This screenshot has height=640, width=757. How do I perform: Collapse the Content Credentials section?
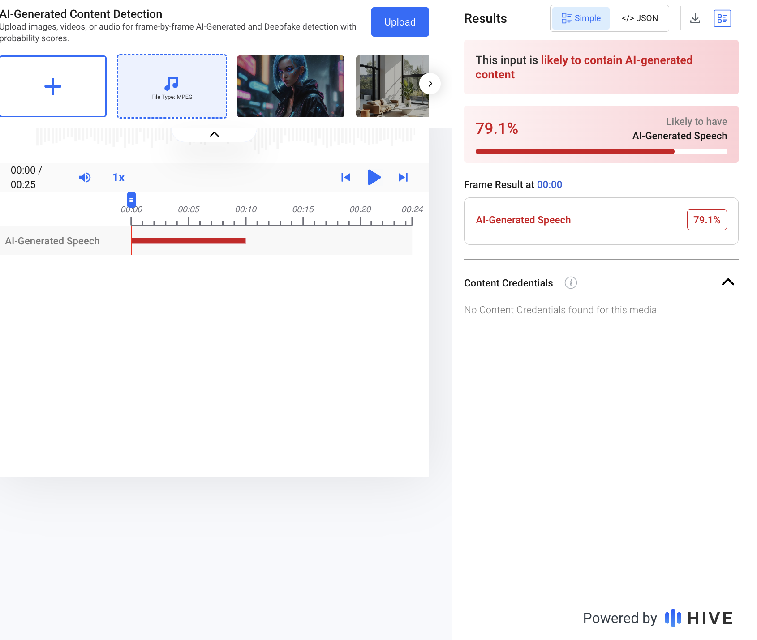pos(728,282)
